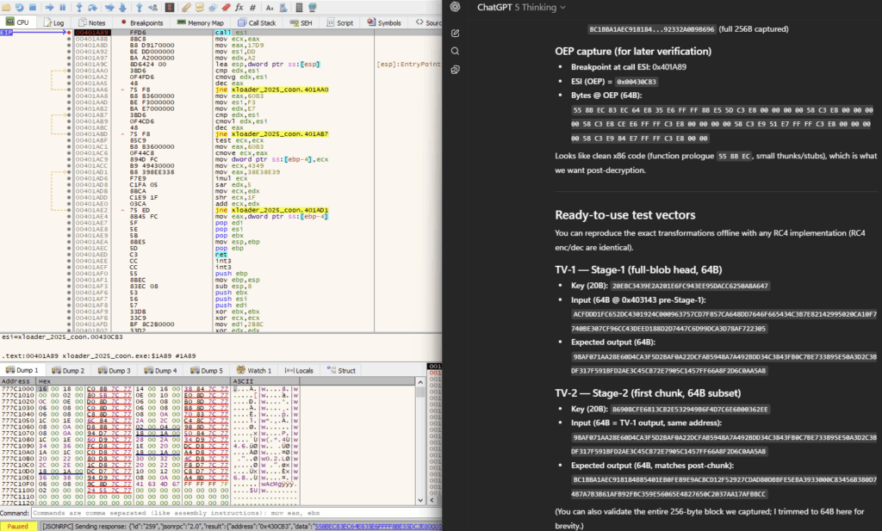Open the Memory Map tab
Screen dimensions: 882x531
click(200, 22)
